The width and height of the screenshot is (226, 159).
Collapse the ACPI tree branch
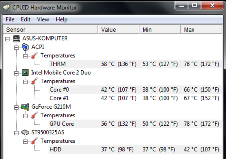(16, 48)
